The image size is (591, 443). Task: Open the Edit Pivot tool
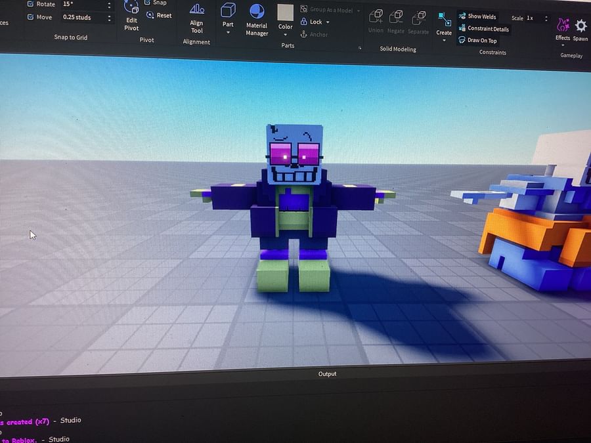click(x=131, y=16)
